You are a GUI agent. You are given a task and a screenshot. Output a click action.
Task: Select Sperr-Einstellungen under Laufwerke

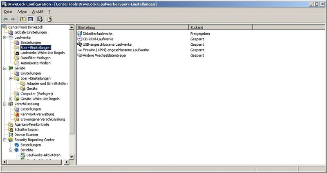click(x=36, y=48)
